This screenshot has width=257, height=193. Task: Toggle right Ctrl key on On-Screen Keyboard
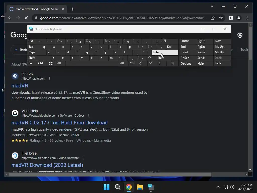click(133, 64)
